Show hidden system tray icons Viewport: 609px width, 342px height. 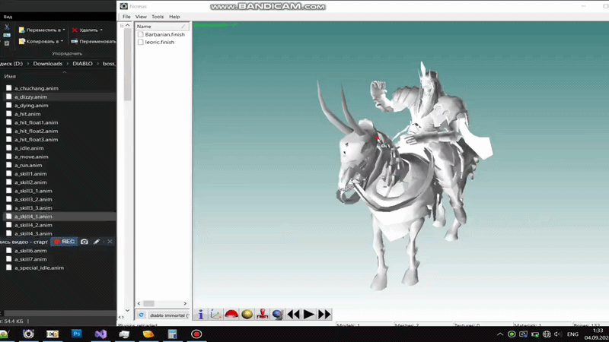[500, 334]
